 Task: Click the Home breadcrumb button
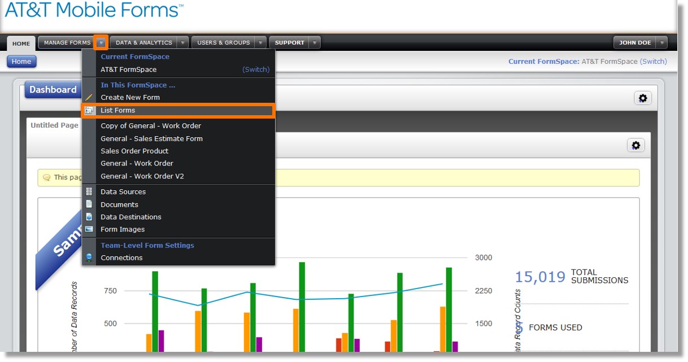pyautogui.click(x=21, y=62)
